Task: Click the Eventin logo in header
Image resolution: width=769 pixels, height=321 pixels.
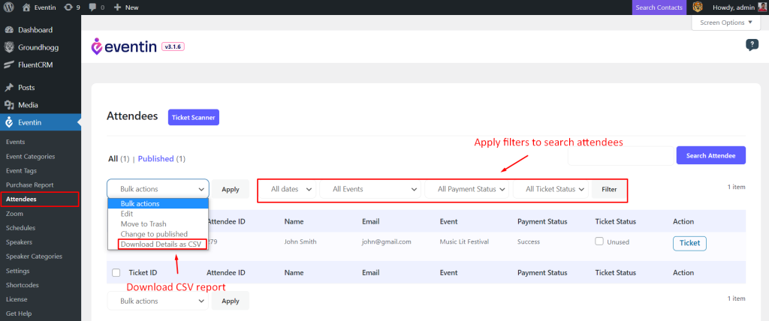Action: (x=124, y=46)
